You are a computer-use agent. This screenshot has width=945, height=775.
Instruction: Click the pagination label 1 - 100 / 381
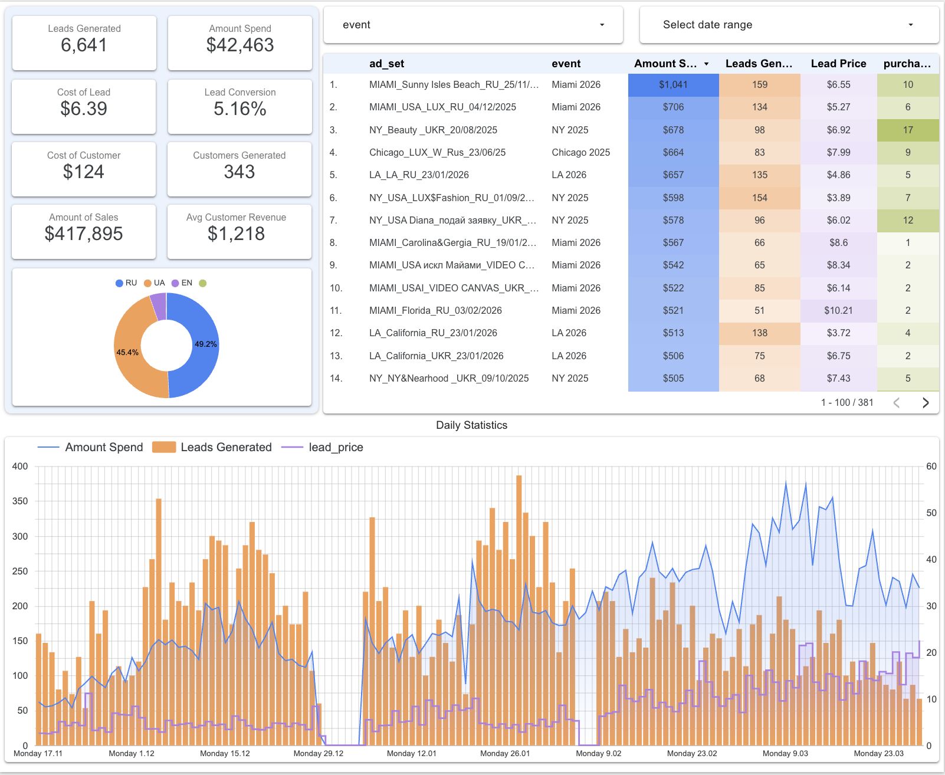(x=848, y=402)
